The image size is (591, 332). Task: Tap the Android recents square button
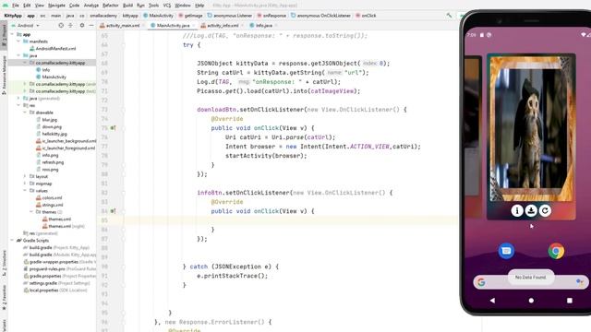click(x=570, y=301)
